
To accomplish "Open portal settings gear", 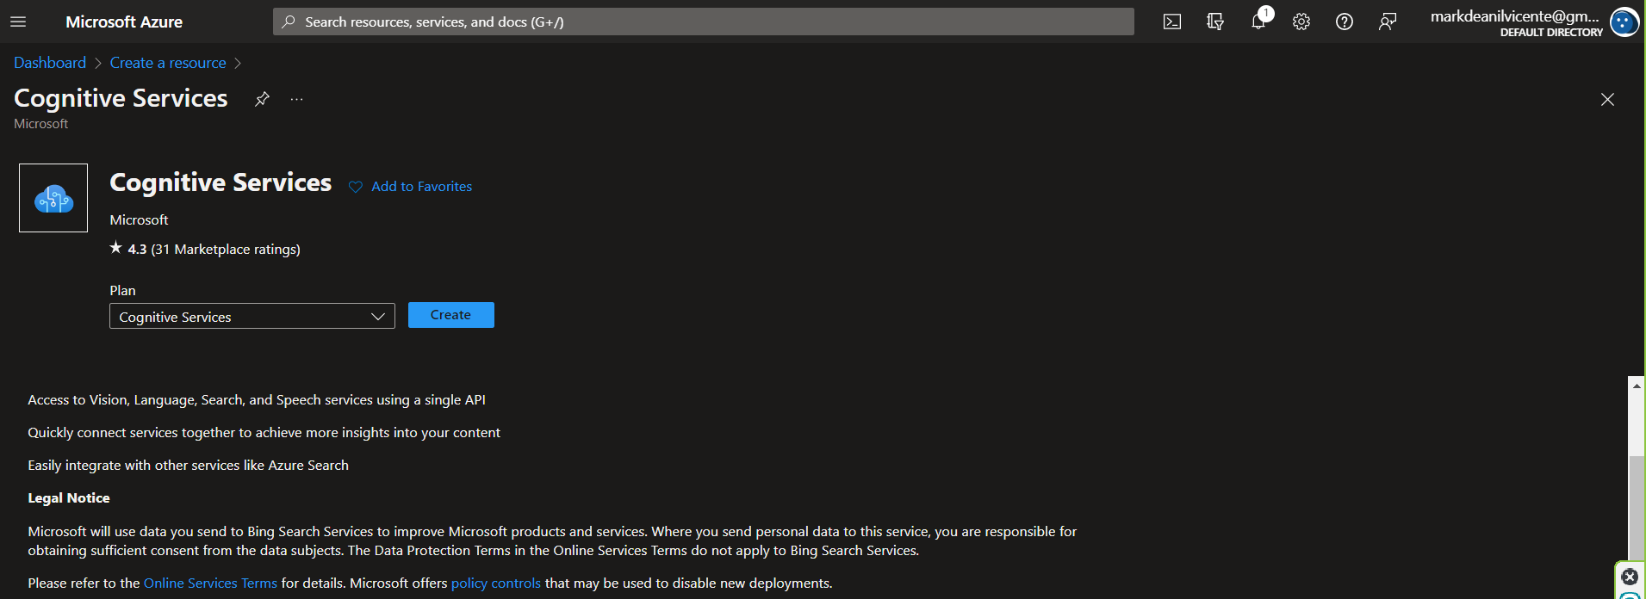I will 1301,22.
